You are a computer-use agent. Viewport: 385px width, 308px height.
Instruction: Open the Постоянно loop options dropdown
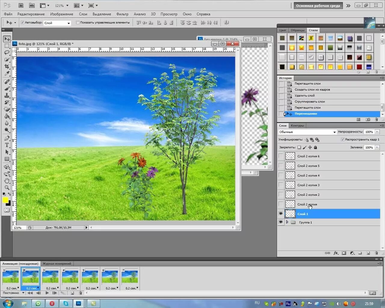pyautogui.click(x=13, y=293)
